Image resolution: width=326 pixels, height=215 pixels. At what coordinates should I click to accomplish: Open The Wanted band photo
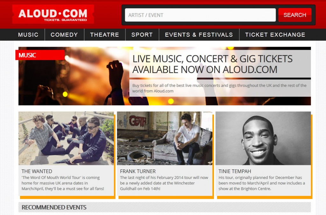click(66, 138)
